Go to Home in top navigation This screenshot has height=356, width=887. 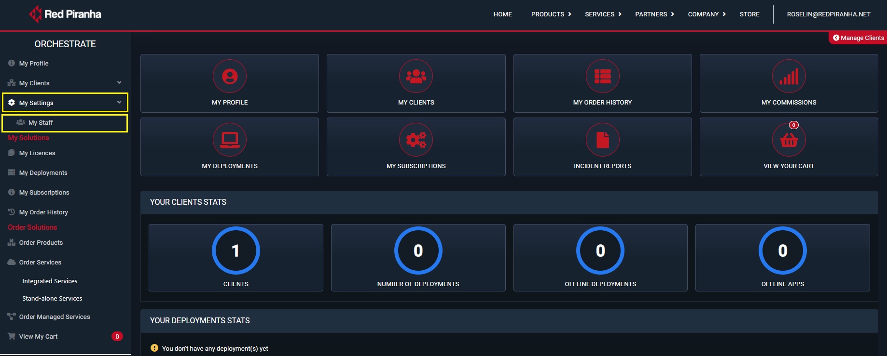[502, 14]
